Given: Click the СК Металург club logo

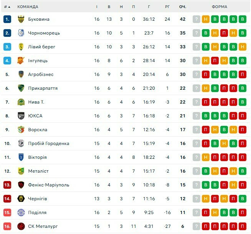Looking at the screenshot, I should pos(21,226).
